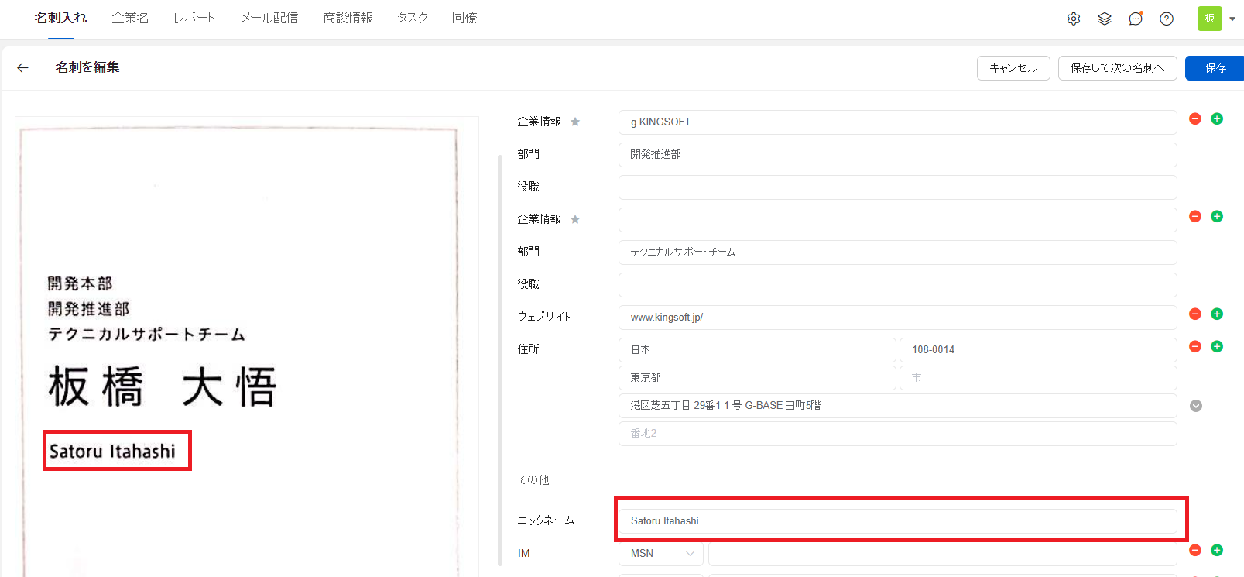
Task: Open the タスク tab
Action: point(413,18)
